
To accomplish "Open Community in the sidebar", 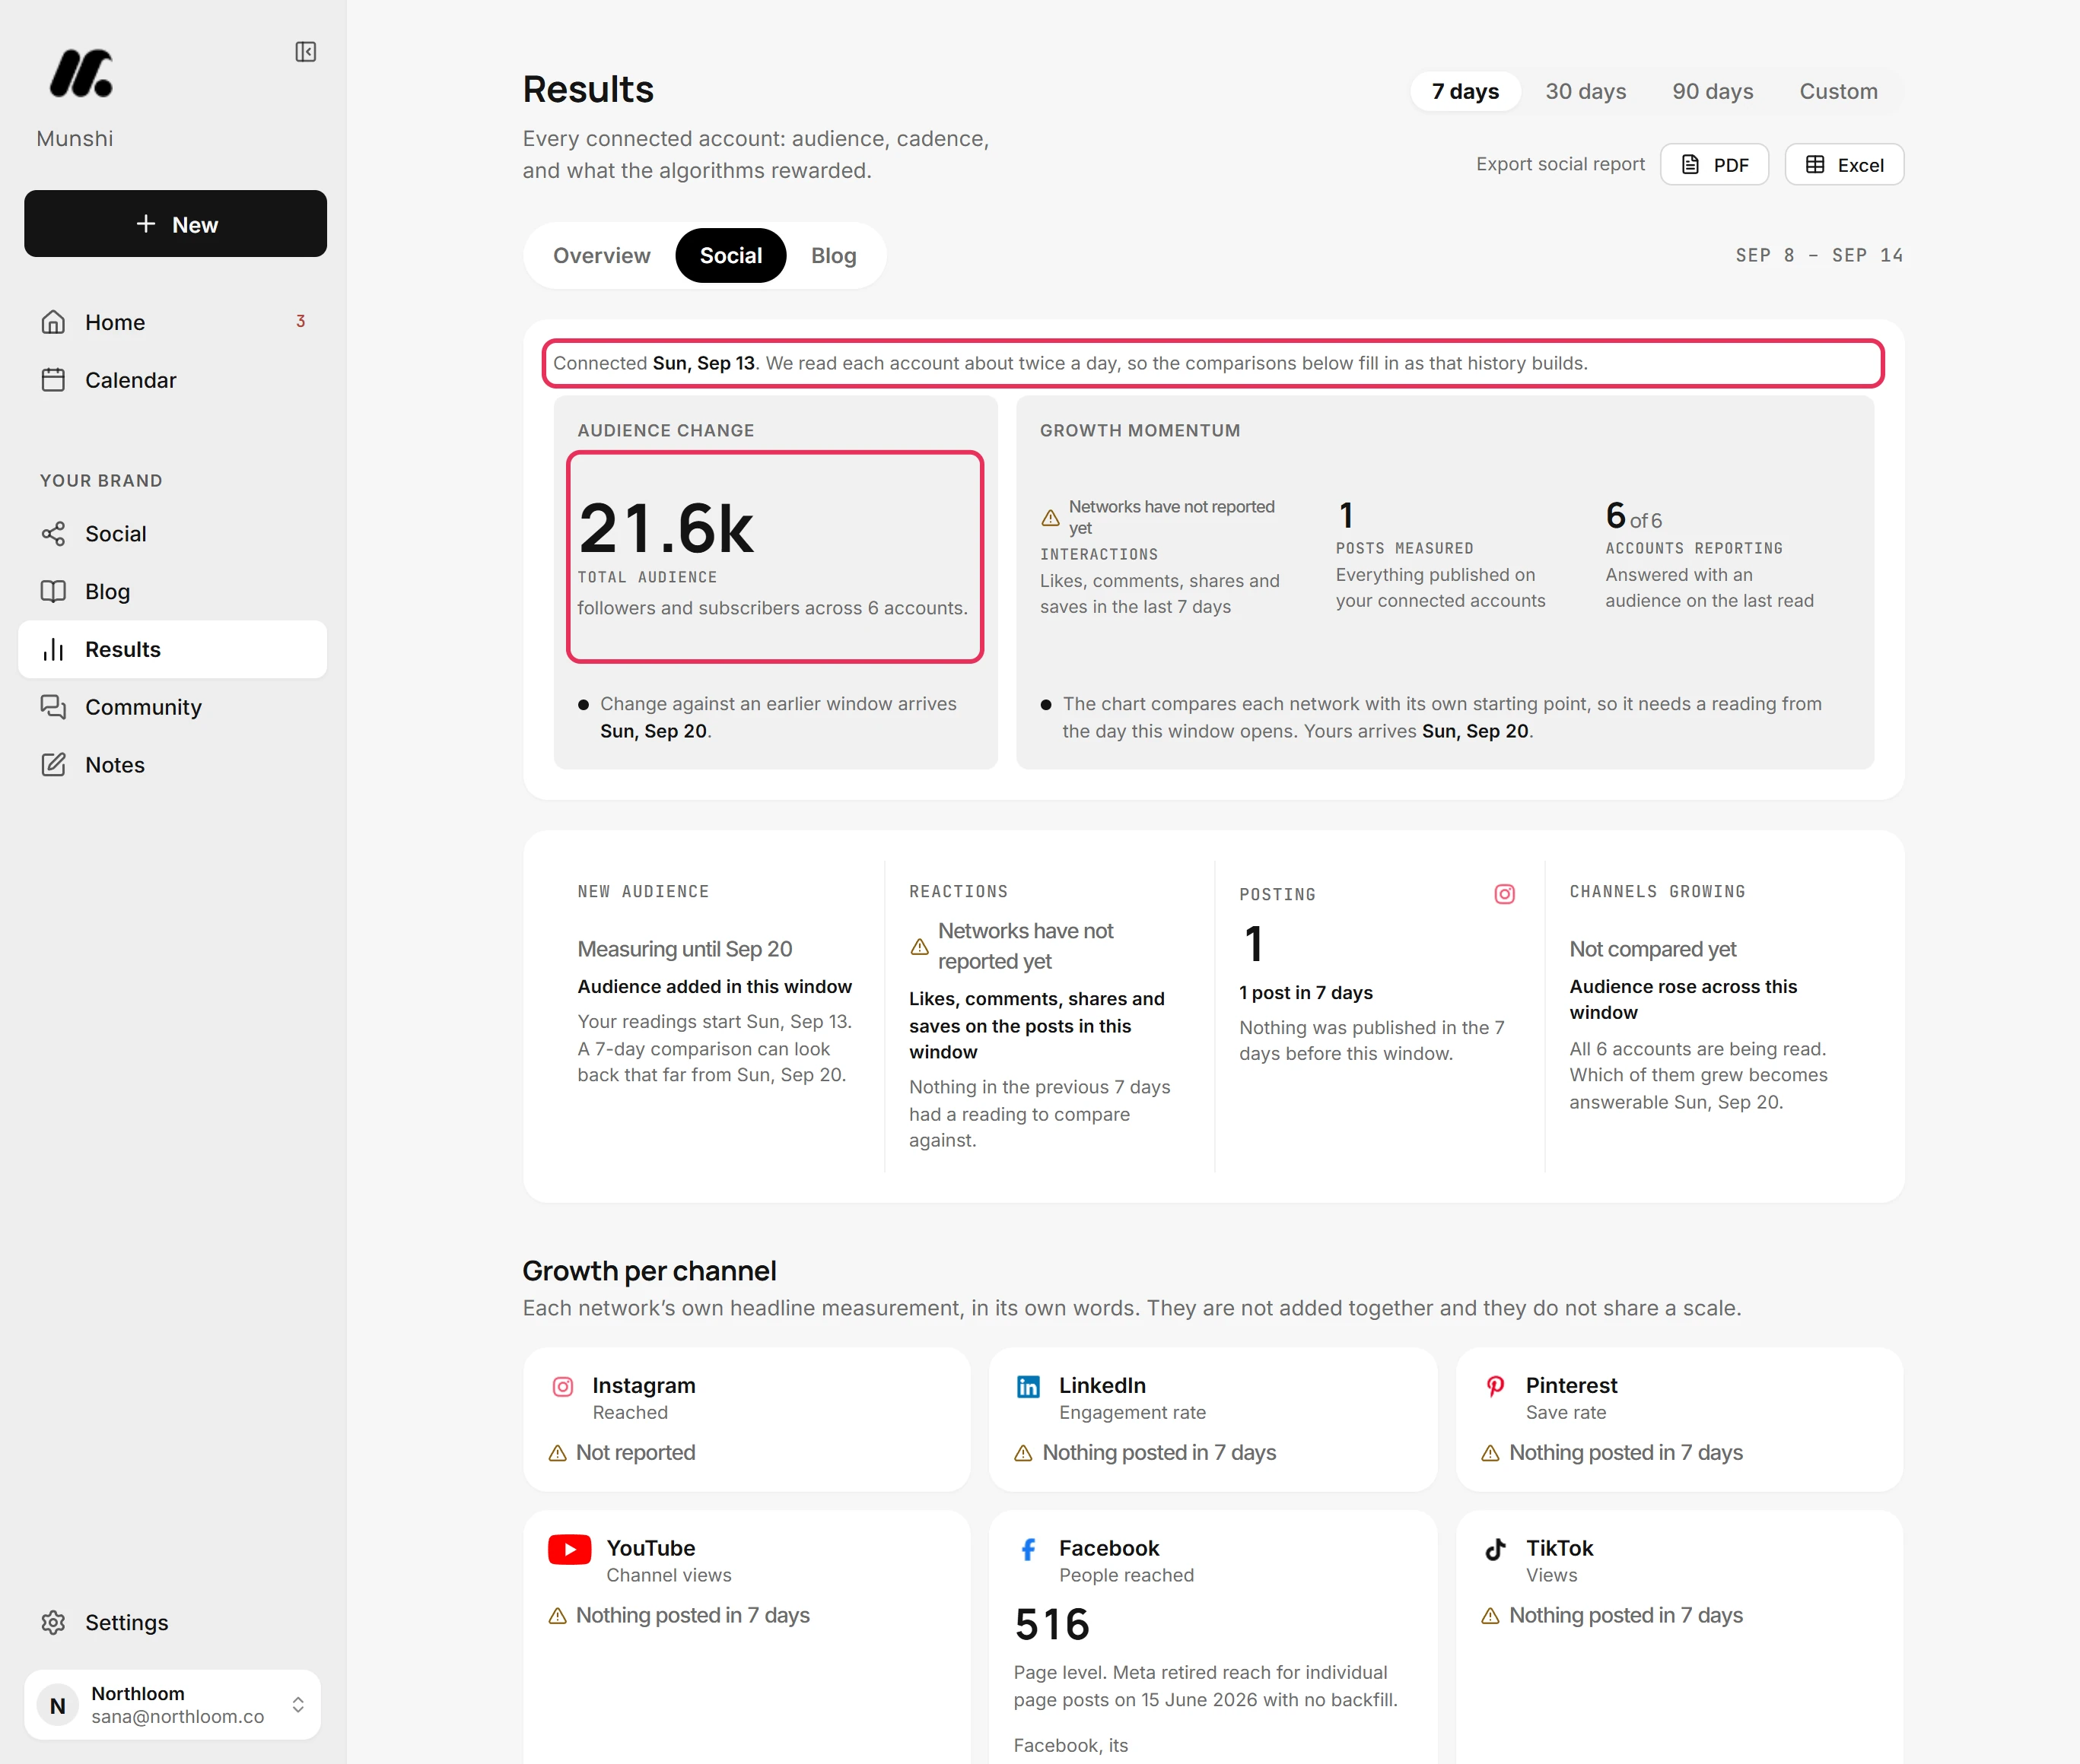I will point(172,707).
